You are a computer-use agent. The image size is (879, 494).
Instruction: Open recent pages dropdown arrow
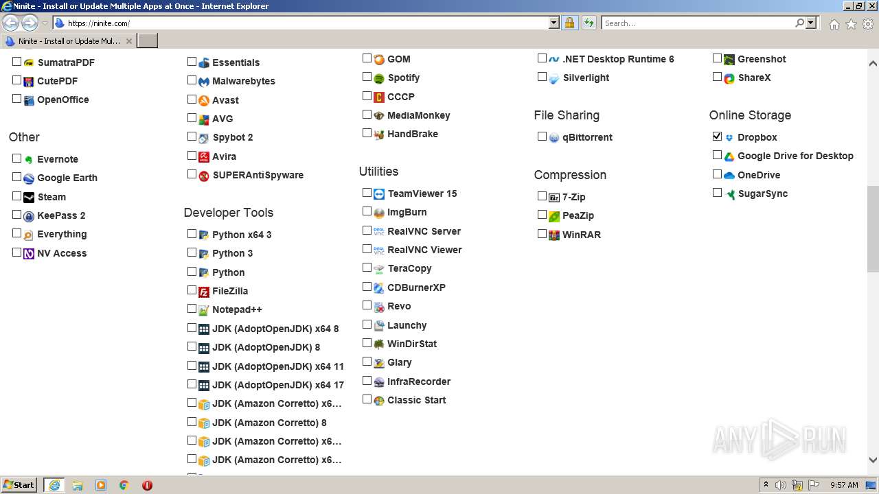pos(45,23)
